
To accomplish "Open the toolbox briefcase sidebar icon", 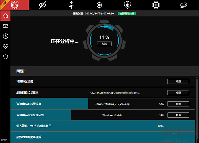I will tap(5, 26).
